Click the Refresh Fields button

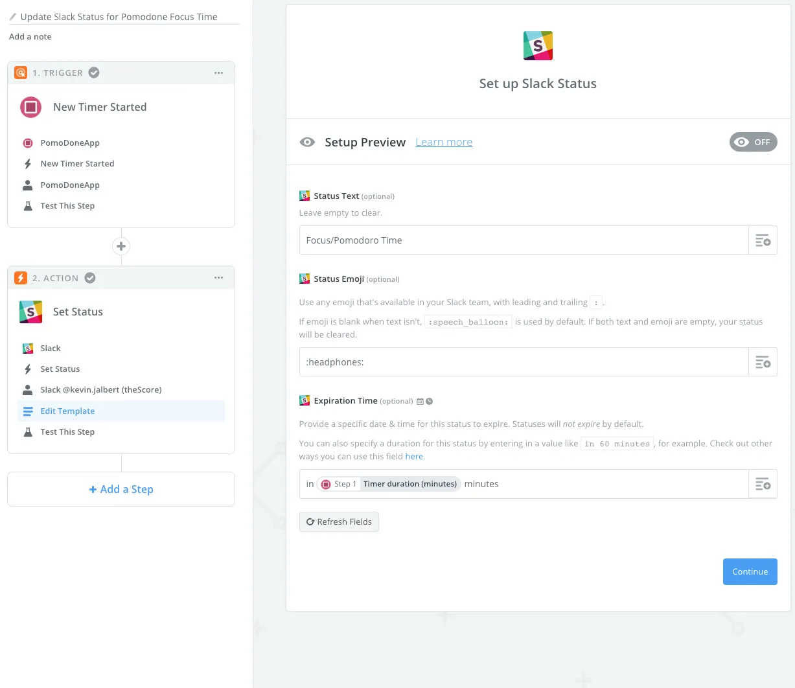[339, 522]
